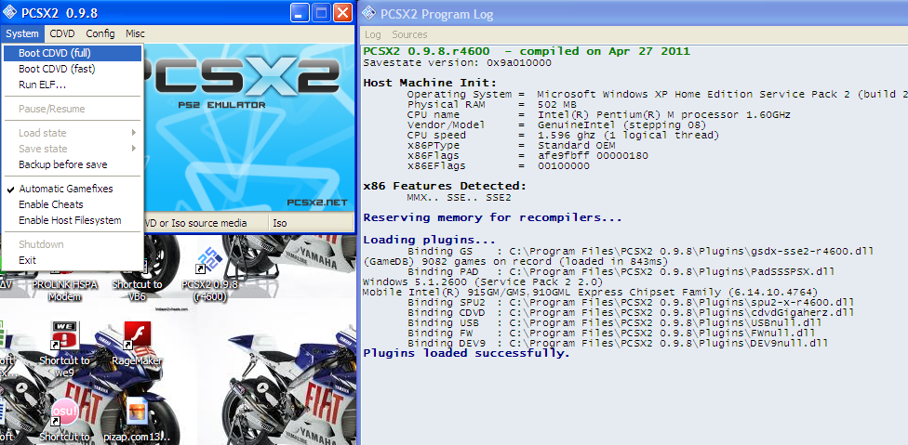Click Exit in System menu
Screen dimensions: 908x445
point(73,260)
